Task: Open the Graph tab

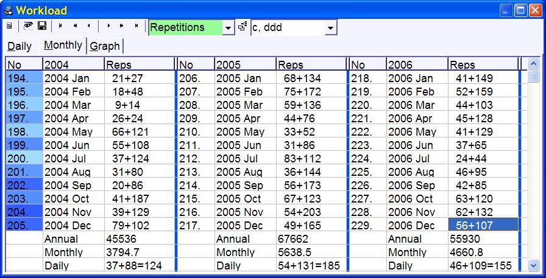Action: [104, 46]
